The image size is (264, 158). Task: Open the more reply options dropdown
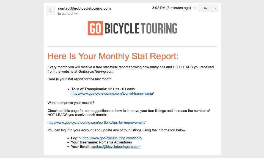click(215, 8)
